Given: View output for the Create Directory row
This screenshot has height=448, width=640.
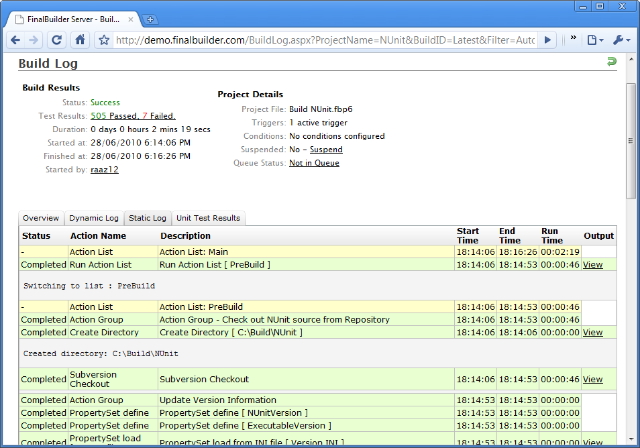Looking at the screenshot, I should pos(592,332).
